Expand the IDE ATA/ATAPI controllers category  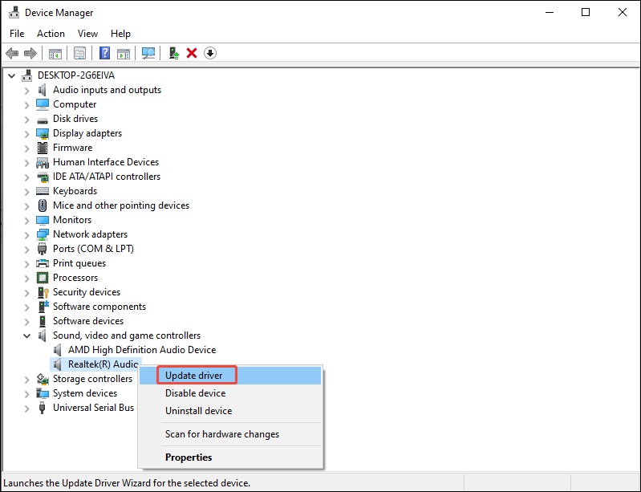tap(27, 177)
